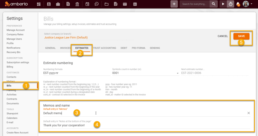This screenshot has width=258, height=136.
Task: Open the documents folder icon
Action: [x=106, y=4]
